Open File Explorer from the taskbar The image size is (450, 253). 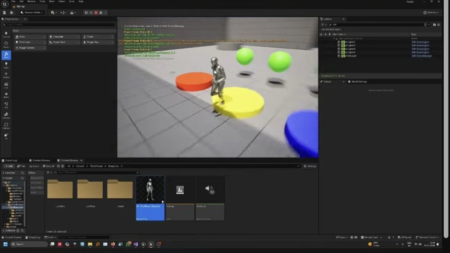[90, 244]
